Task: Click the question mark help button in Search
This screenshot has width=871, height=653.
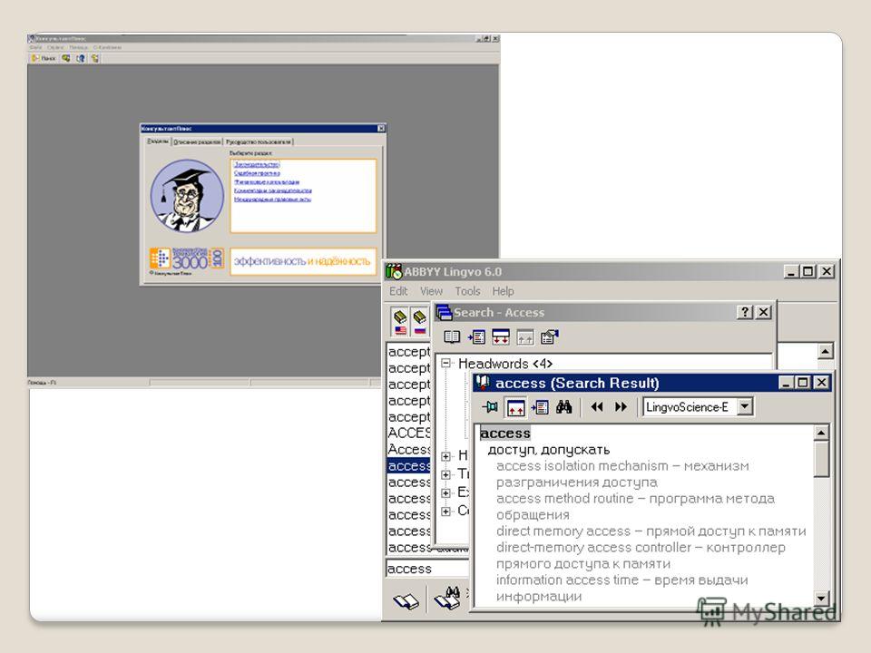Action: click(x=744, y=312)
